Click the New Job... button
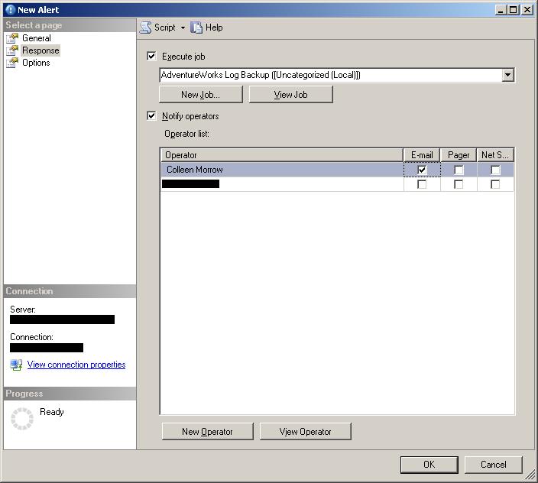The height and width of the screenshot is (483, 538). (x=201, y=94)
